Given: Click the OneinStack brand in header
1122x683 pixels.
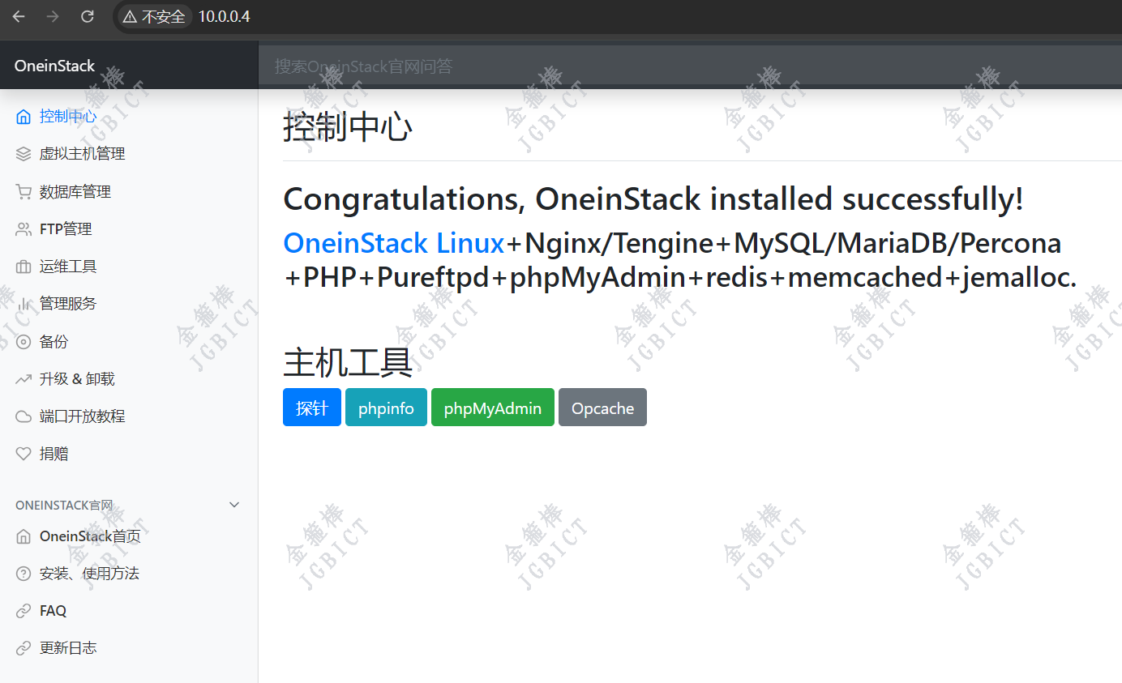Looking at the screenshot, I should coord(54,66).
